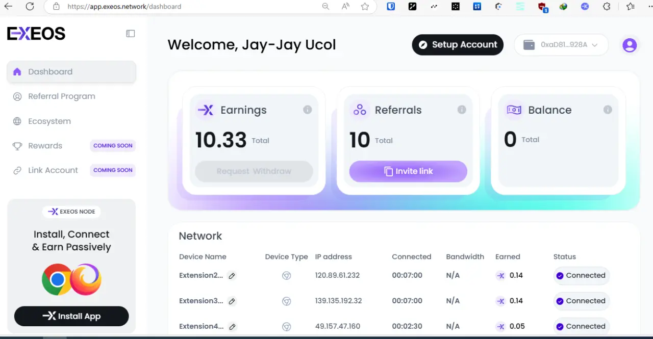Collapse the sidebar panel toggle
Image resolution: width=653 pixels, height=339 pixels.
(131, 34)
